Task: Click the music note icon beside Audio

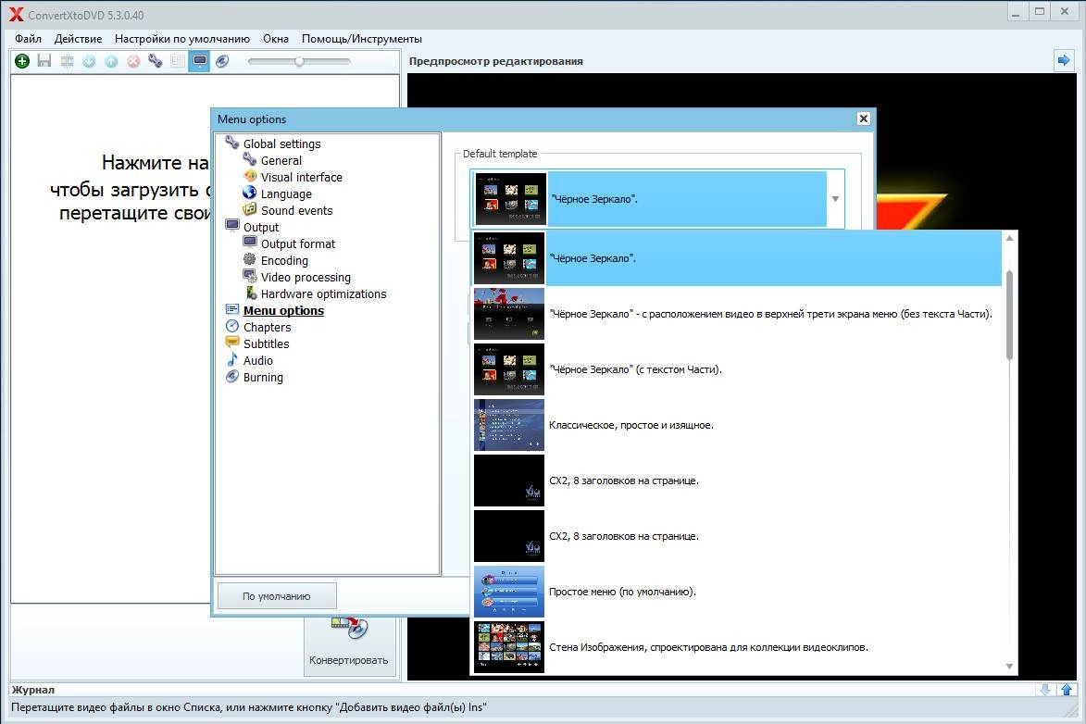Action: point(232,359)
